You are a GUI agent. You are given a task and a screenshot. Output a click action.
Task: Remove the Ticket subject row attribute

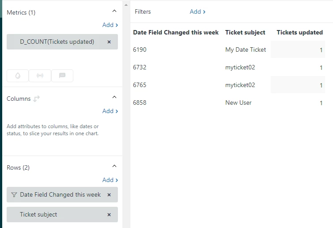point(109,215)
